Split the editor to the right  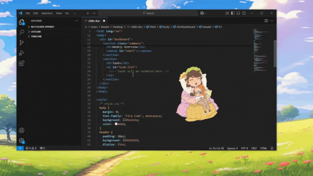tap(266, 21)
